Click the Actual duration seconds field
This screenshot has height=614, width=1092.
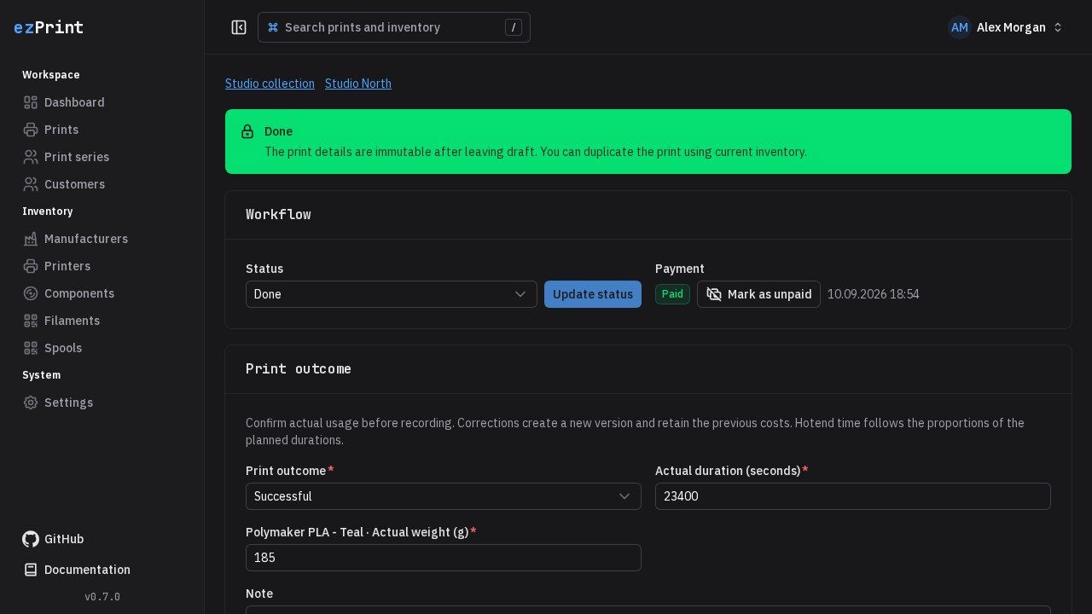coord(853,496)
